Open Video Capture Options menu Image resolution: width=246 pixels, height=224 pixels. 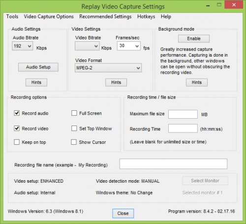[49, 17]
